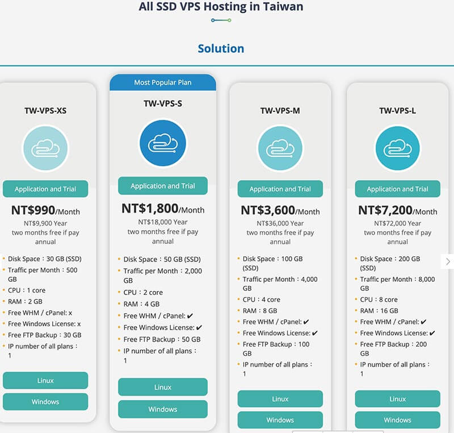Order Windows on the TW-VPS-L plan

pyautogui.click(x=398, y=420)
